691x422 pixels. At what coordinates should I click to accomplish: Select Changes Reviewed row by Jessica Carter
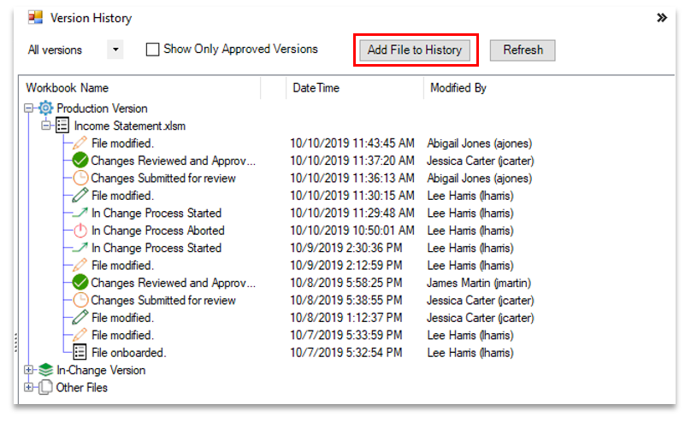click(174, 161)
